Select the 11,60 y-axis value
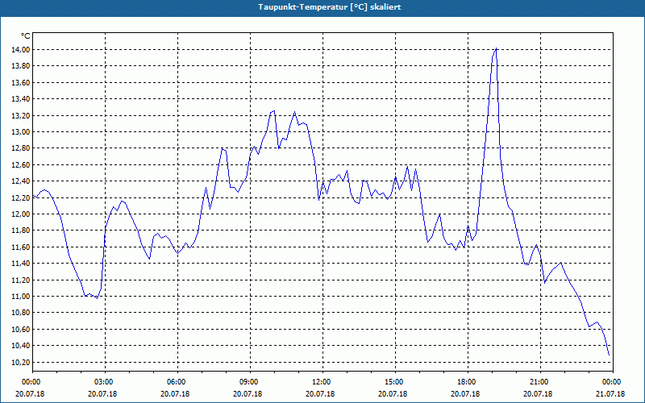645x403 pixels. [x=22, y=247]
